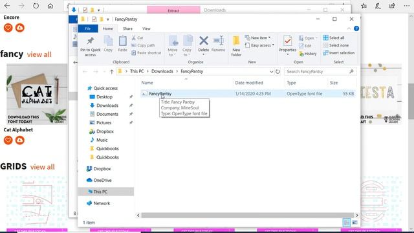Click the Open command in ribbon
Image resolution: width=414 pixels, height=233 pixels.
point(308,38)
